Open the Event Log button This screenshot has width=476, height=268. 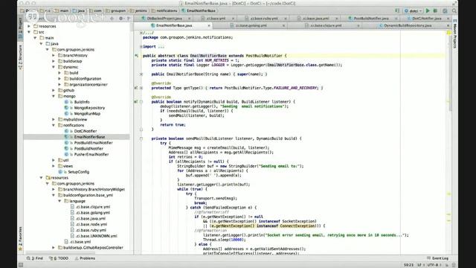click(x=437, y=258)
